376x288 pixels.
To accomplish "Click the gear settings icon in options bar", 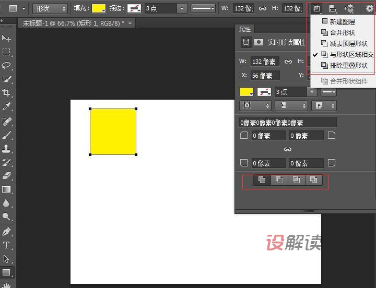I will click(x=369, y=8).
